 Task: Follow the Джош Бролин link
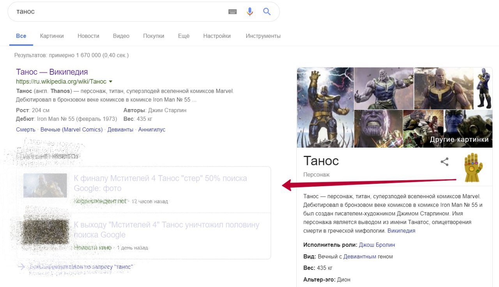(x=377, y=245)
